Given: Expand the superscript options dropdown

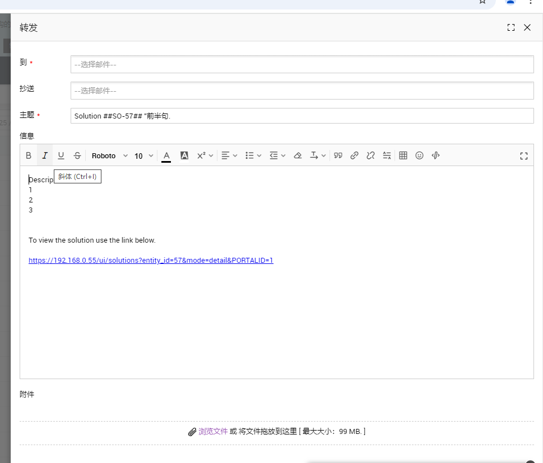Looking at the screenshot, I should point(205,156).
